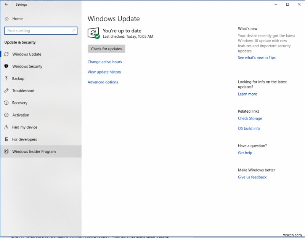Open Find my device via its icon
This screenshot has width=305, height=238.
(6, 127)
